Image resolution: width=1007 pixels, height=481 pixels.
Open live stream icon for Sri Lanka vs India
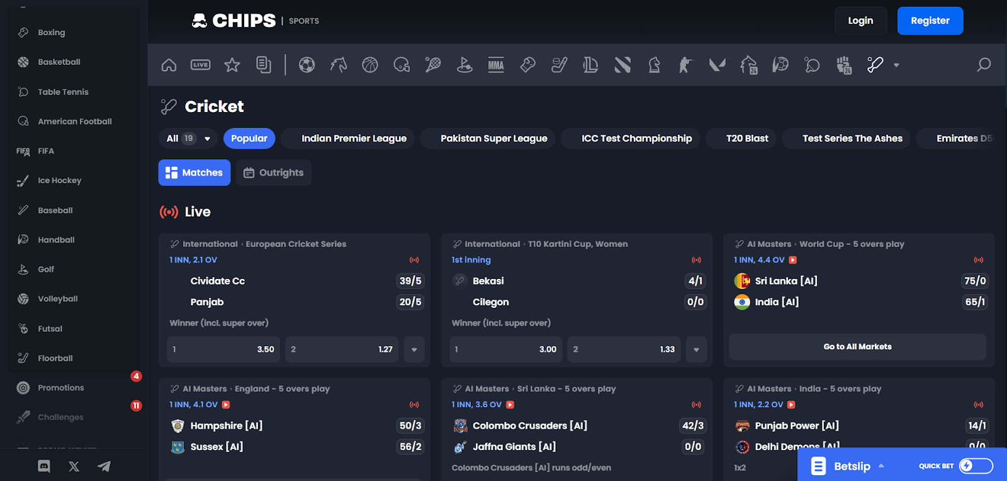point(793,260)
